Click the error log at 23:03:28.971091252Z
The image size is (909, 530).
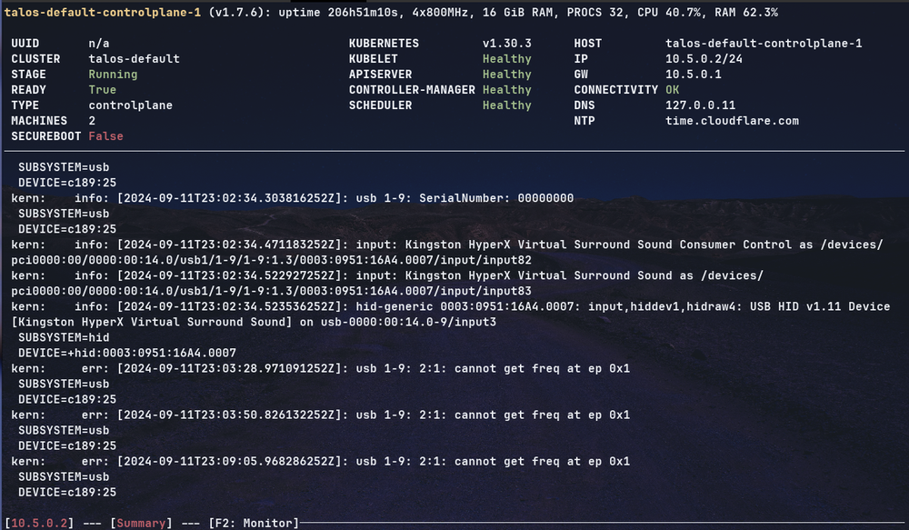click(x=321, y=369)
